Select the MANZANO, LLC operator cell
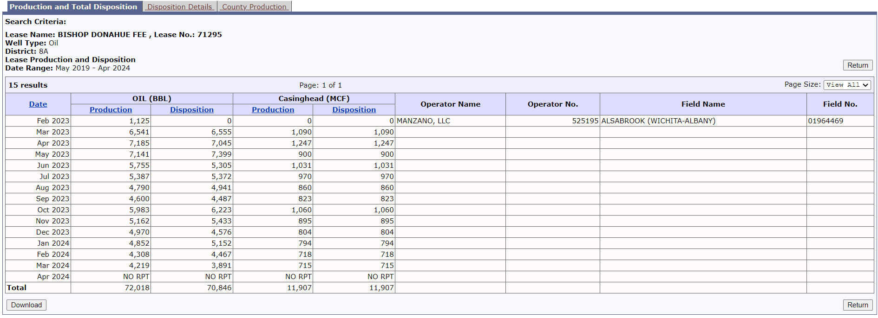 pos(450,121)
